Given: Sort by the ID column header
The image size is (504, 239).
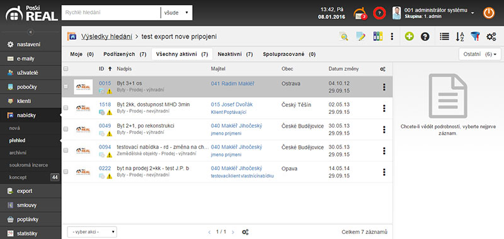Looking at the screenshot, I should point(101,69).
